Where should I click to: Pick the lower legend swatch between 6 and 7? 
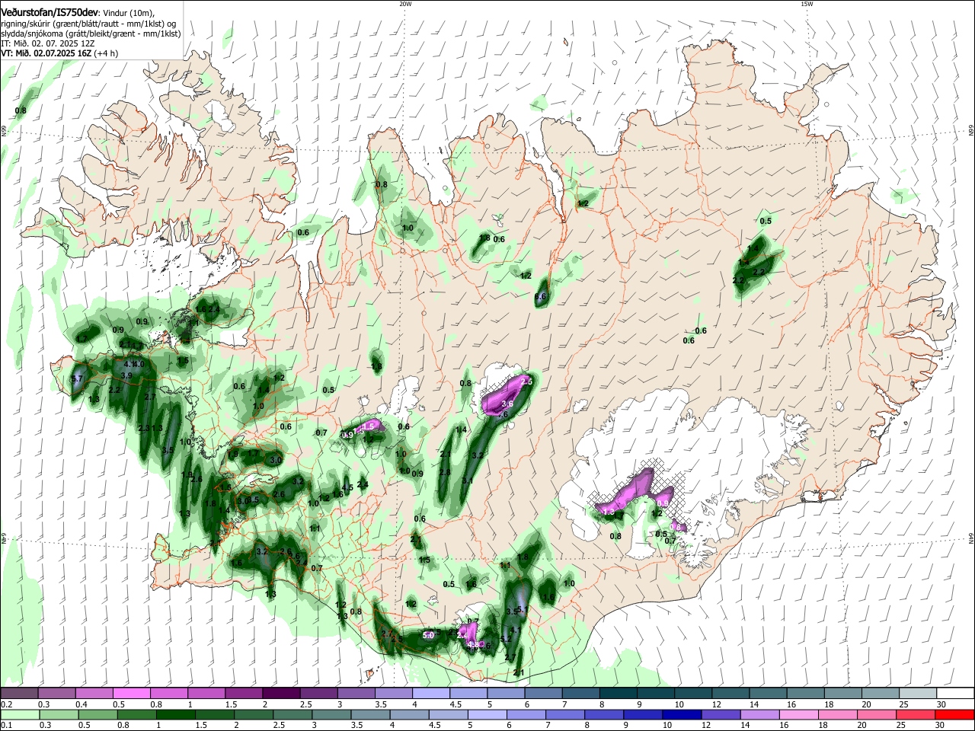click(x=526, y=714)
